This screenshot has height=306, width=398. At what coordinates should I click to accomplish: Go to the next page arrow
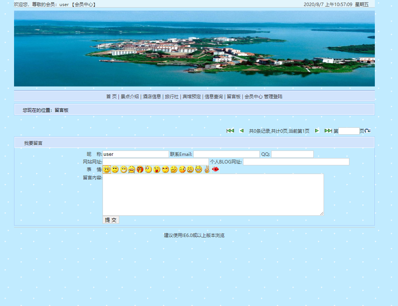[x=317, y=130]
